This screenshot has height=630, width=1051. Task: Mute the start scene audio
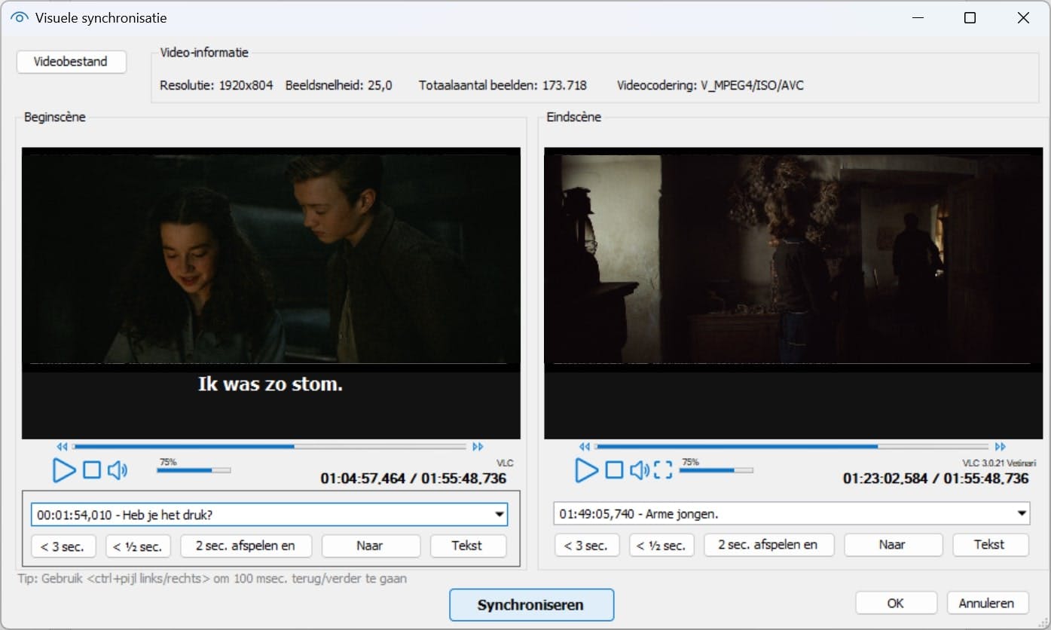(x=118, y=470)
